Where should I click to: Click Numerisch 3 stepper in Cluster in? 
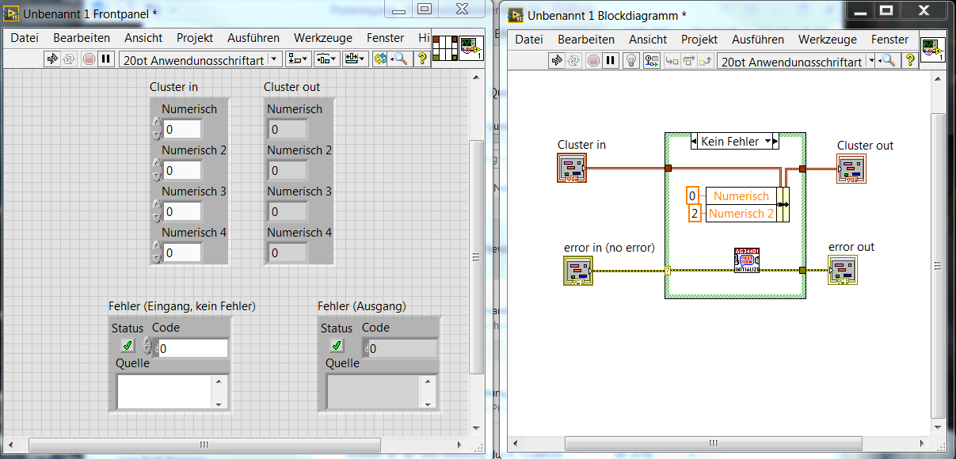[x=157, y=211]
